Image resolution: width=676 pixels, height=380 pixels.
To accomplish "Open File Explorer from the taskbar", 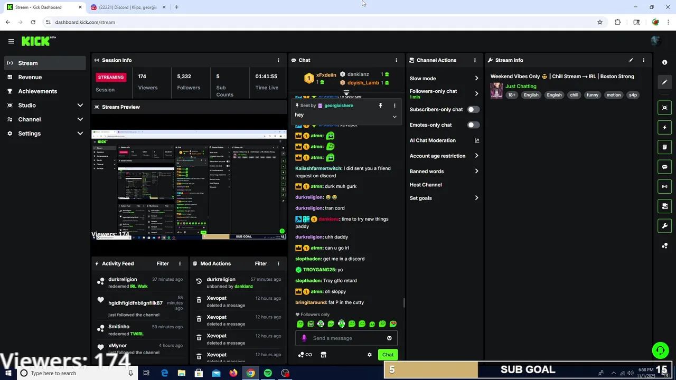I will (182, 373).
